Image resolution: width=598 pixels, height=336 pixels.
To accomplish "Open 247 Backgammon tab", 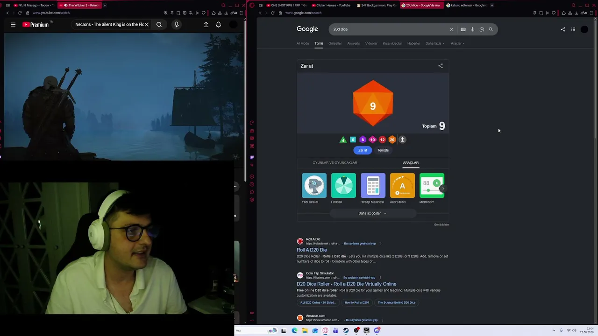I will tap(377, 5).
